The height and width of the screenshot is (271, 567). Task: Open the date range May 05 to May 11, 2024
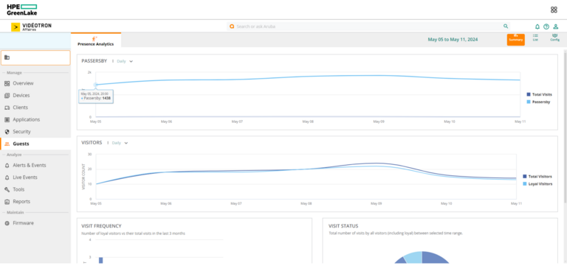tap(453, 39)
